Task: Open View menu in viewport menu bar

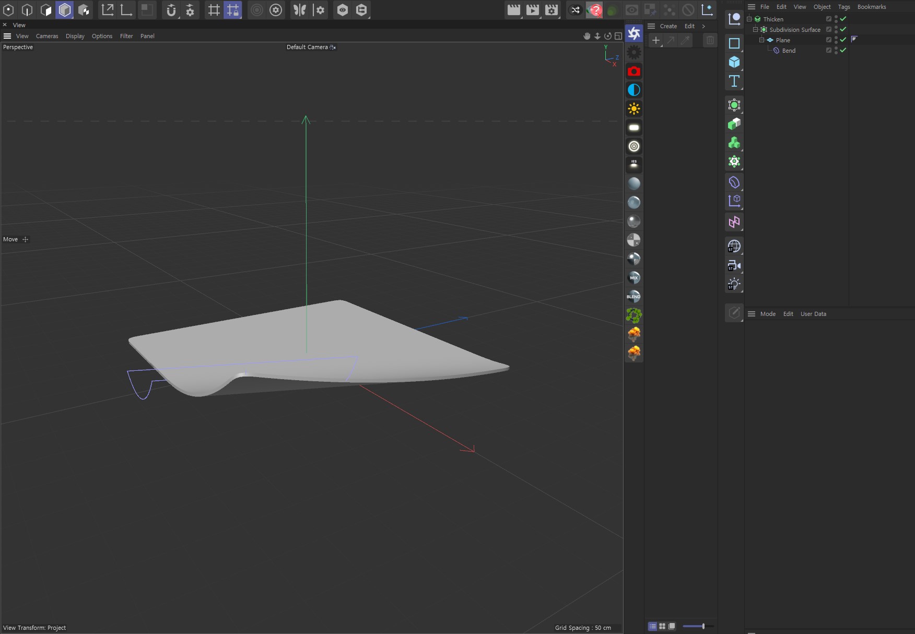Action: click(22, 36)
